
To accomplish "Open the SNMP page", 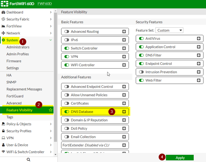I will (x=11, y=82).
